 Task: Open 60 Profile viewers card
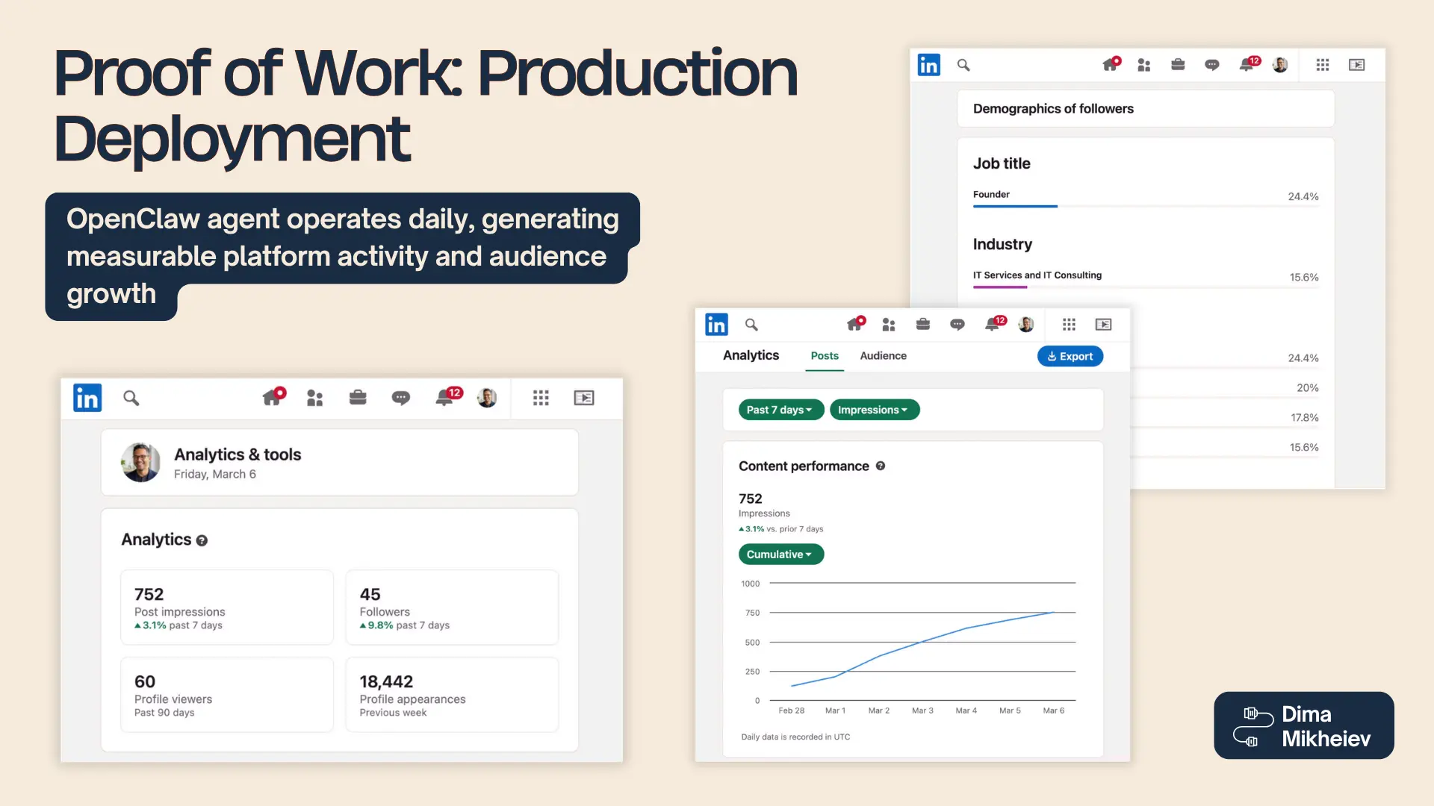click(x=227, y=695)
